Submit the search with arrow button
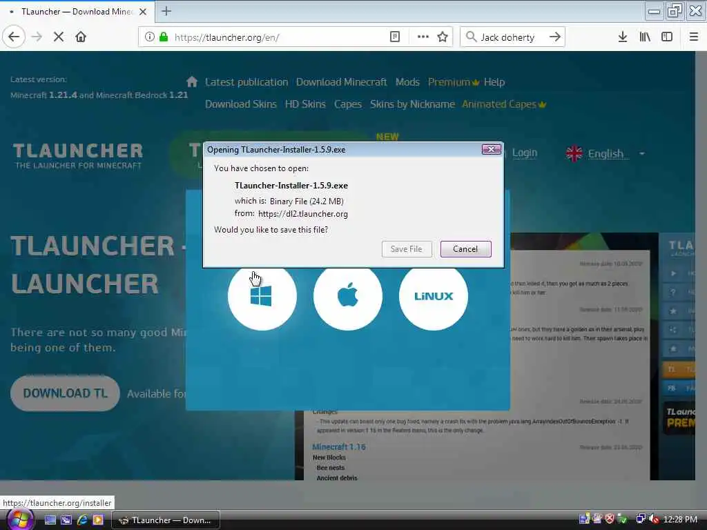Image resolution: width=707 pixels, height=530 pixels. tap(555, 37)
